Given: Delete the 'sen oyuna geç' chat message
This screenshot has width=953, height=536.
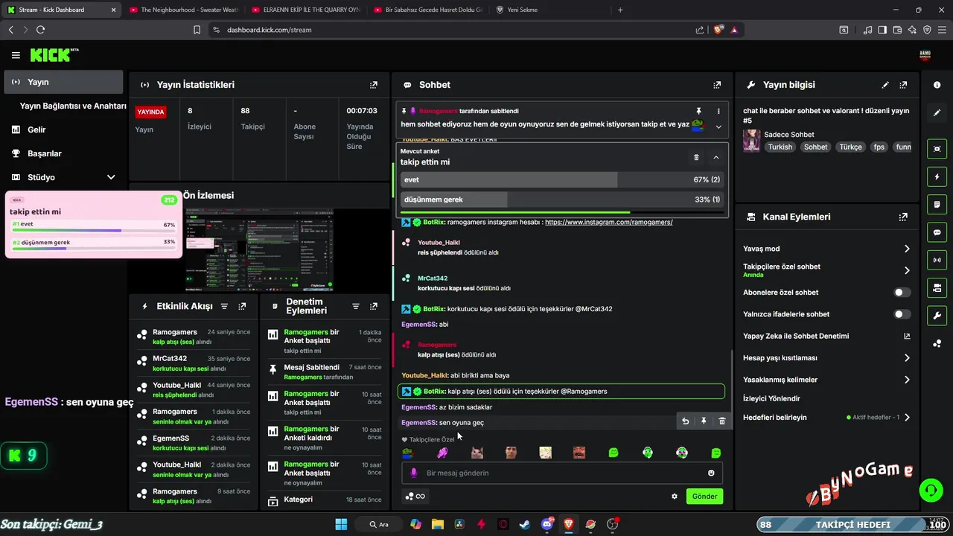Looking at the screenshot, I should point(721,421).
